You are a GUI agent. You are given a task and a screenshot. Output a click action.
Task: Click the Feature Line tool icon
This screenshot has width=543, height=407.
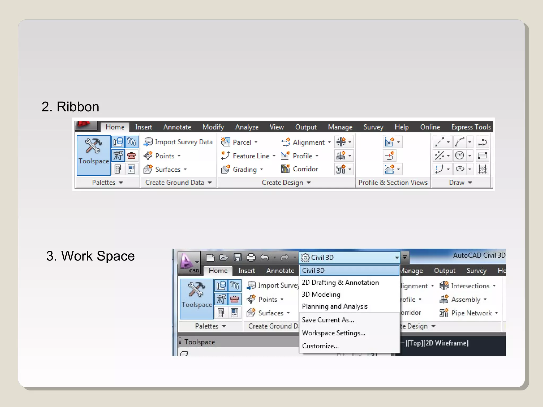point(225,156)
